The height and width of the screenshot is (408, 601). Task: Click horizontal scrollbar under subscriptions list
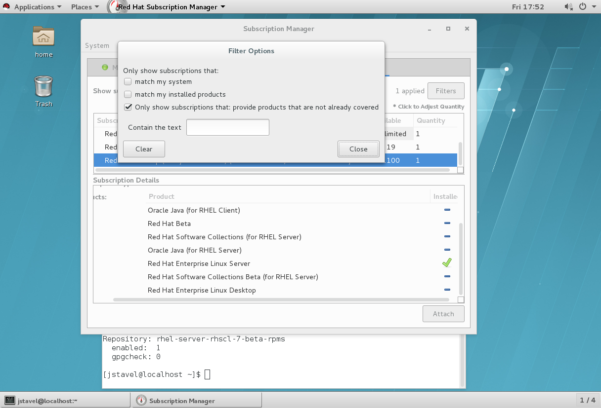coord(272,170)
